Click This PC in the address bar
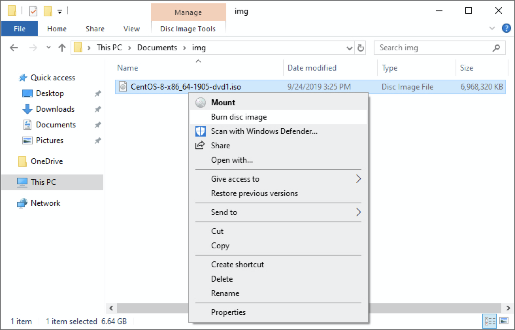 tap(109, 48)
